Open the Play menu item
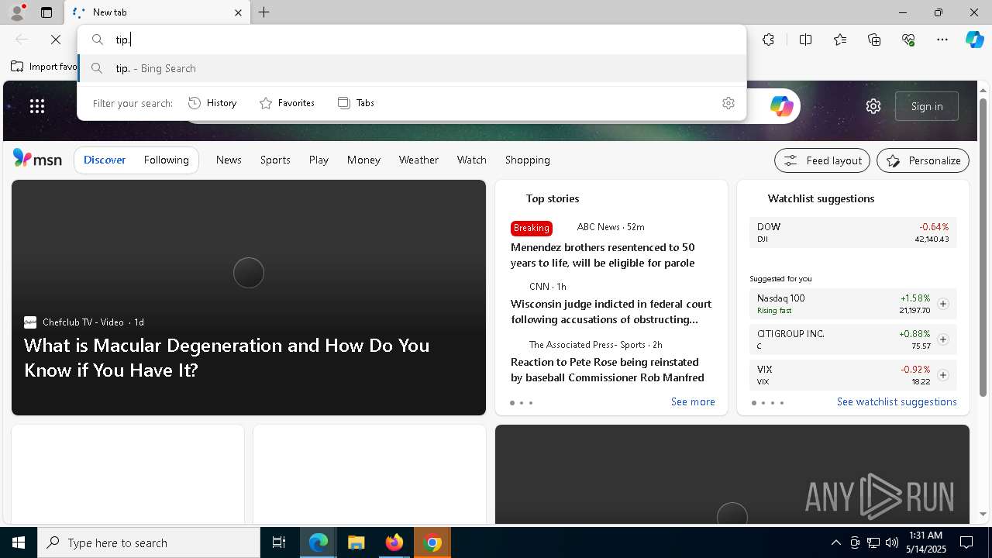 319,160
